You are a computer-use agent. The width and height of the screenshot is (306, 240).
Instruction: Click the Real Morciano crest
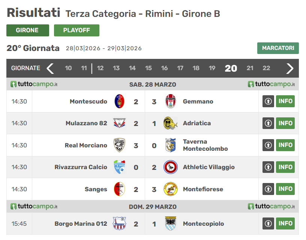click(x=119, y=145)
